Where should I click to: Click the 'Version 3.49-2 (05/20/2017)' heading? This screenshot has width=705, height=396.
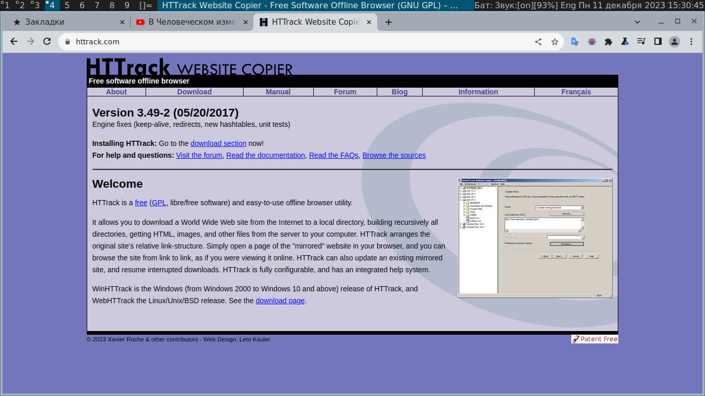165,112
